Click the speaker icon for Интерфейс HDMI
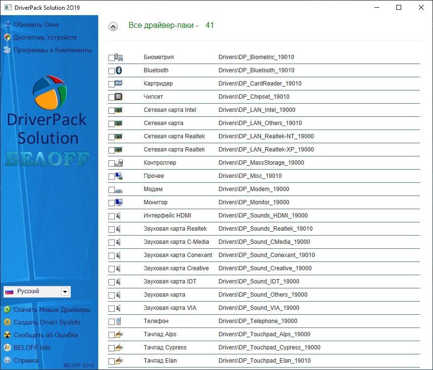The width and height of the screenshot is (433, 370). tap(118, 216)
